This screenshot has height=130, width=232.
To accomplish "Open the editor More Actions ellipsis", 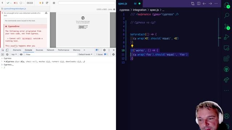I will (216, 4).
